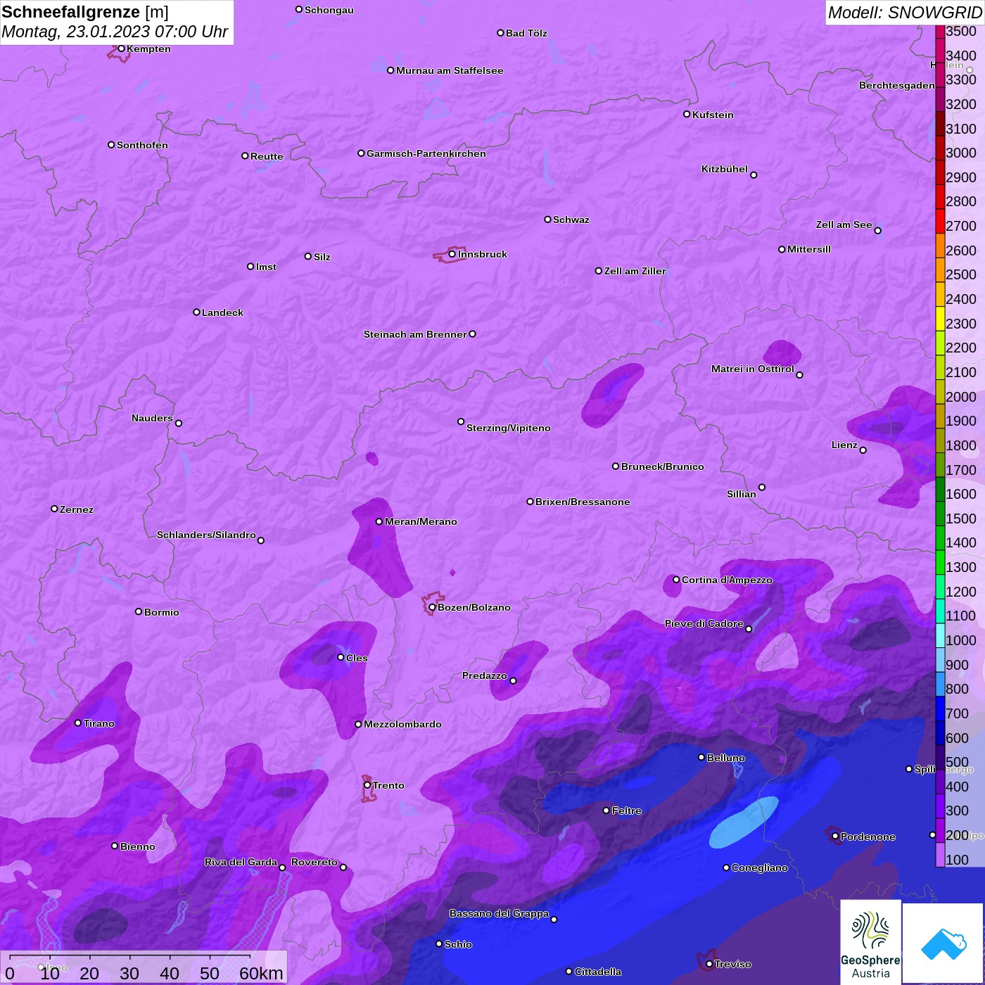Click the Berchtesgaden label

coord(897,85)
